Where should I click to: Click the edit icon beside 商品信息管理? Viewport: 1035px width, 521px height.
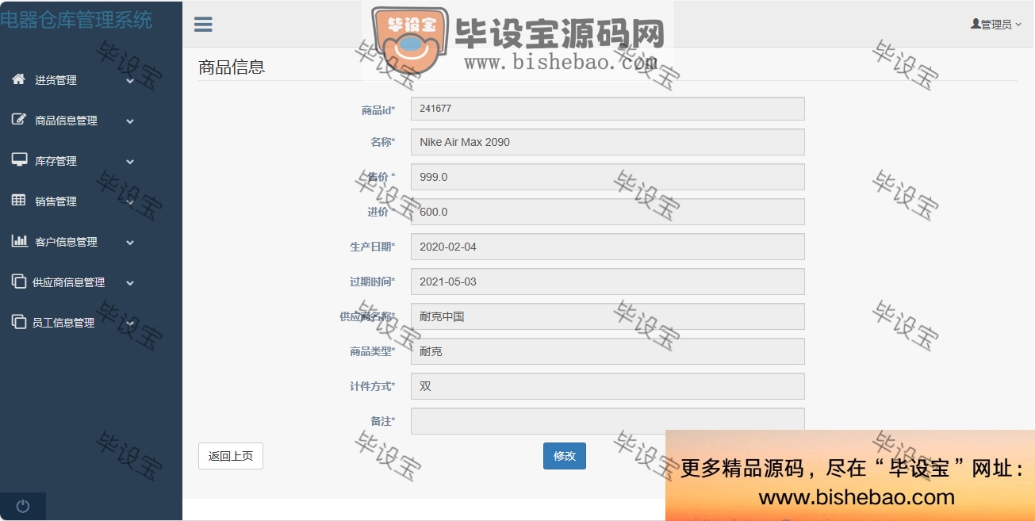(x=19, y=119)
